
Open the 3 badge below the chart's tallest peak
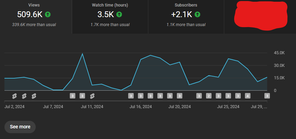(82, 96)
